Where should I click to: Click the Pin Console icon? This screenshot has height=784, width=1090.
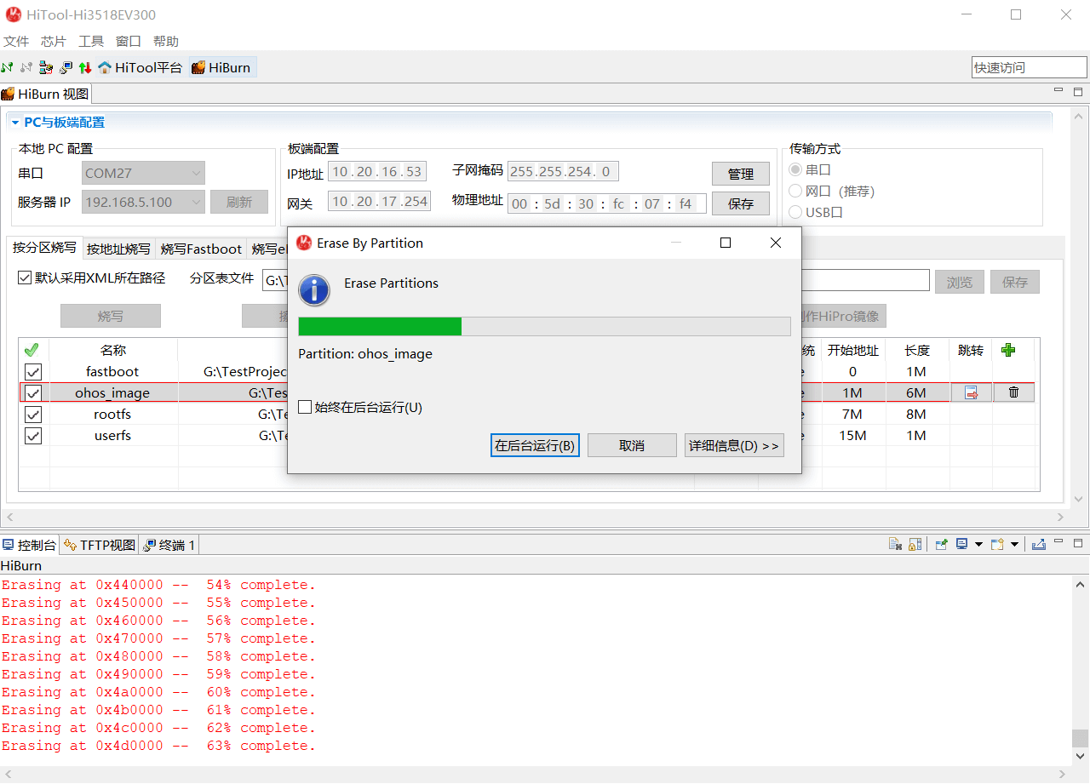pyautogui.click(x=942, y=544)
